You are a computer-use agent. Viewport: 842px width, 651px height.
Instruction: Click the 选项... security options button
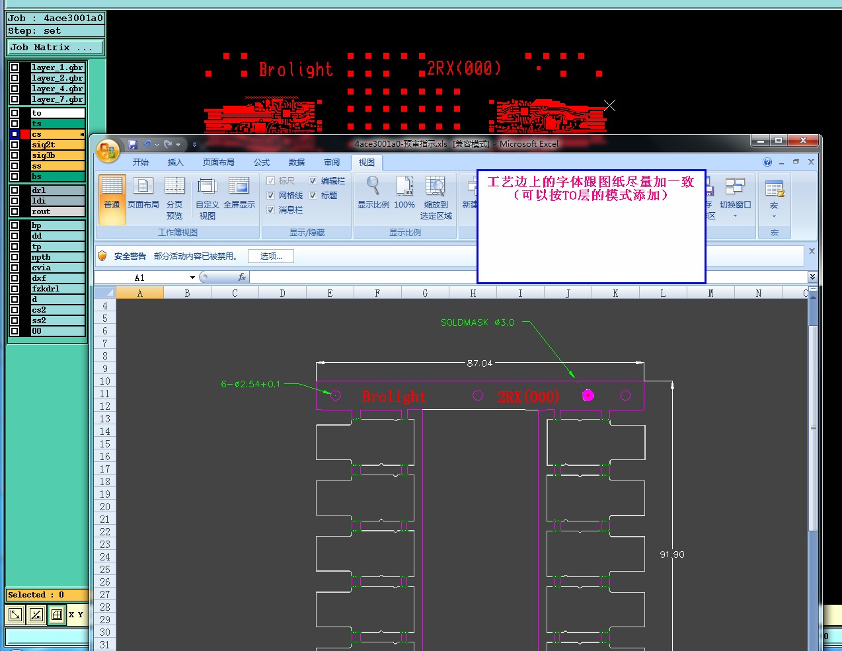pos(271,256)
